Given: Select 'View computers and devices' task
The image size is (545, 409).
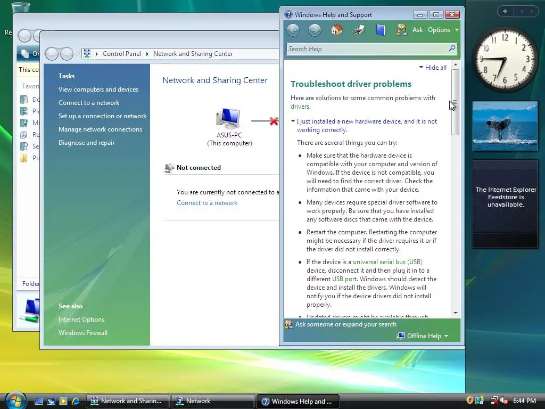Looking at the screenshot, I should [x=98, y=89].
